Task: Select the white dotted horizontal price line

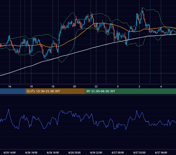Action: coord(88,74)
